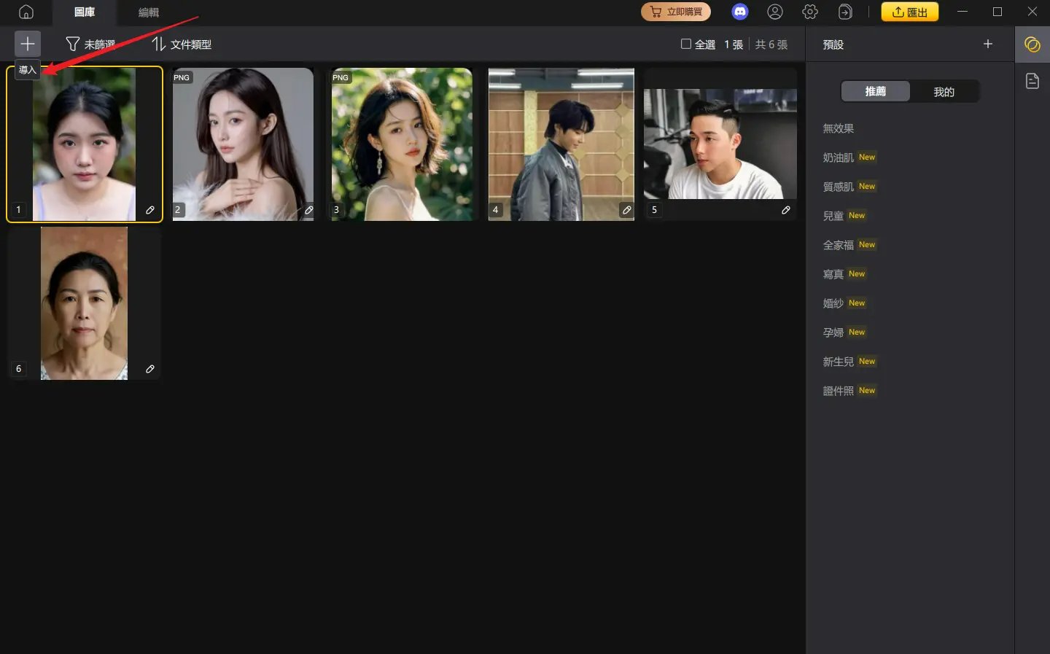Switch to the 我的 presets toggle

944,91
